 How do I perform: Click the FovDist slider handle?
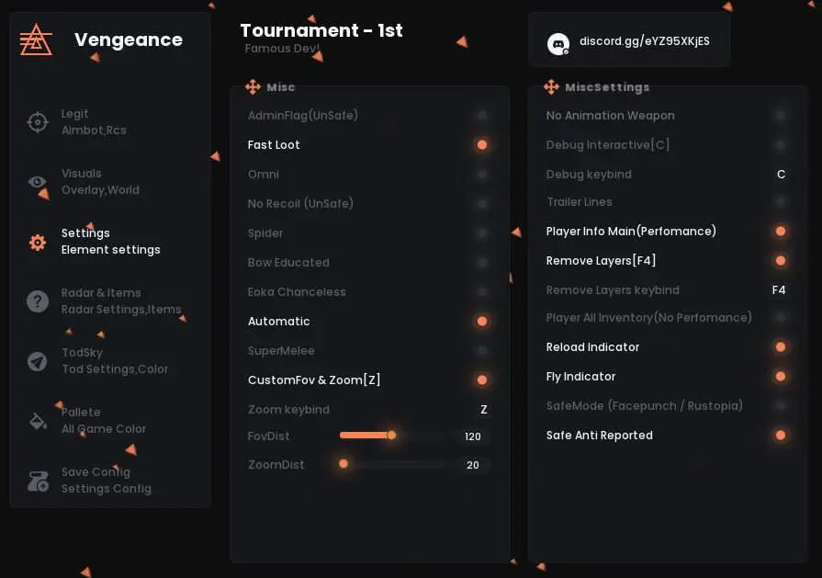pos(391,436)
